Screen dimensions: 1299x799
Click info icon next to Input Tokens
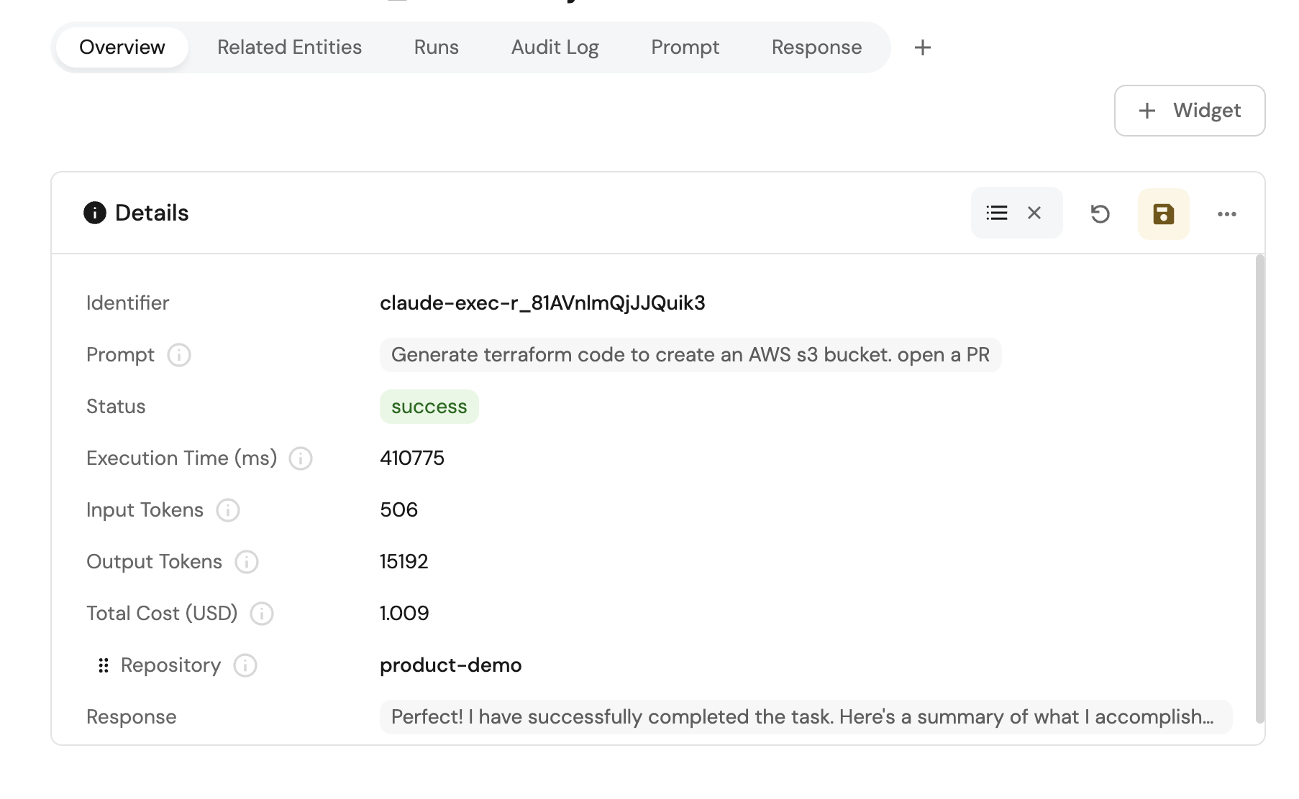click(x=228, y=510)
